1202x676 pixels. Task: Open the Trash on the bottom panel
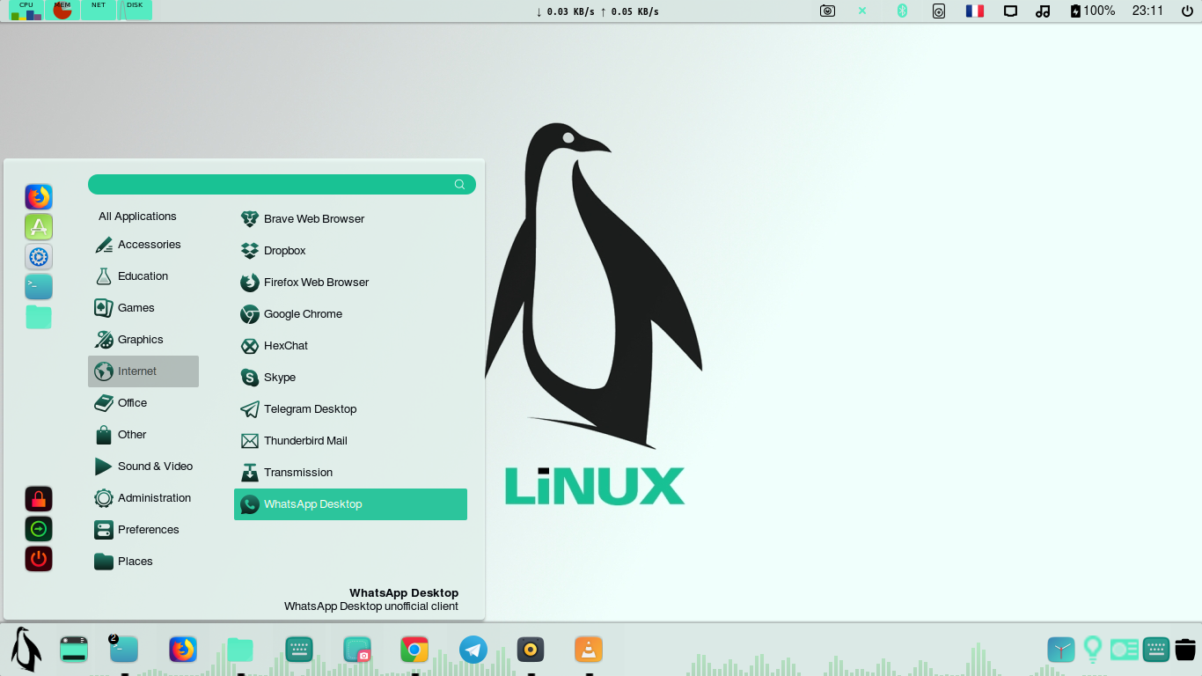[x=1185, y=650]
